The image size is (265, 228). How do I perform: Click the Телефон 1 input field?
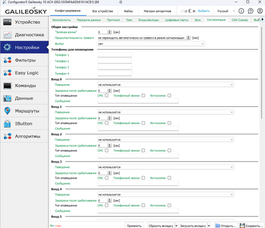click(x=114, y=55)
